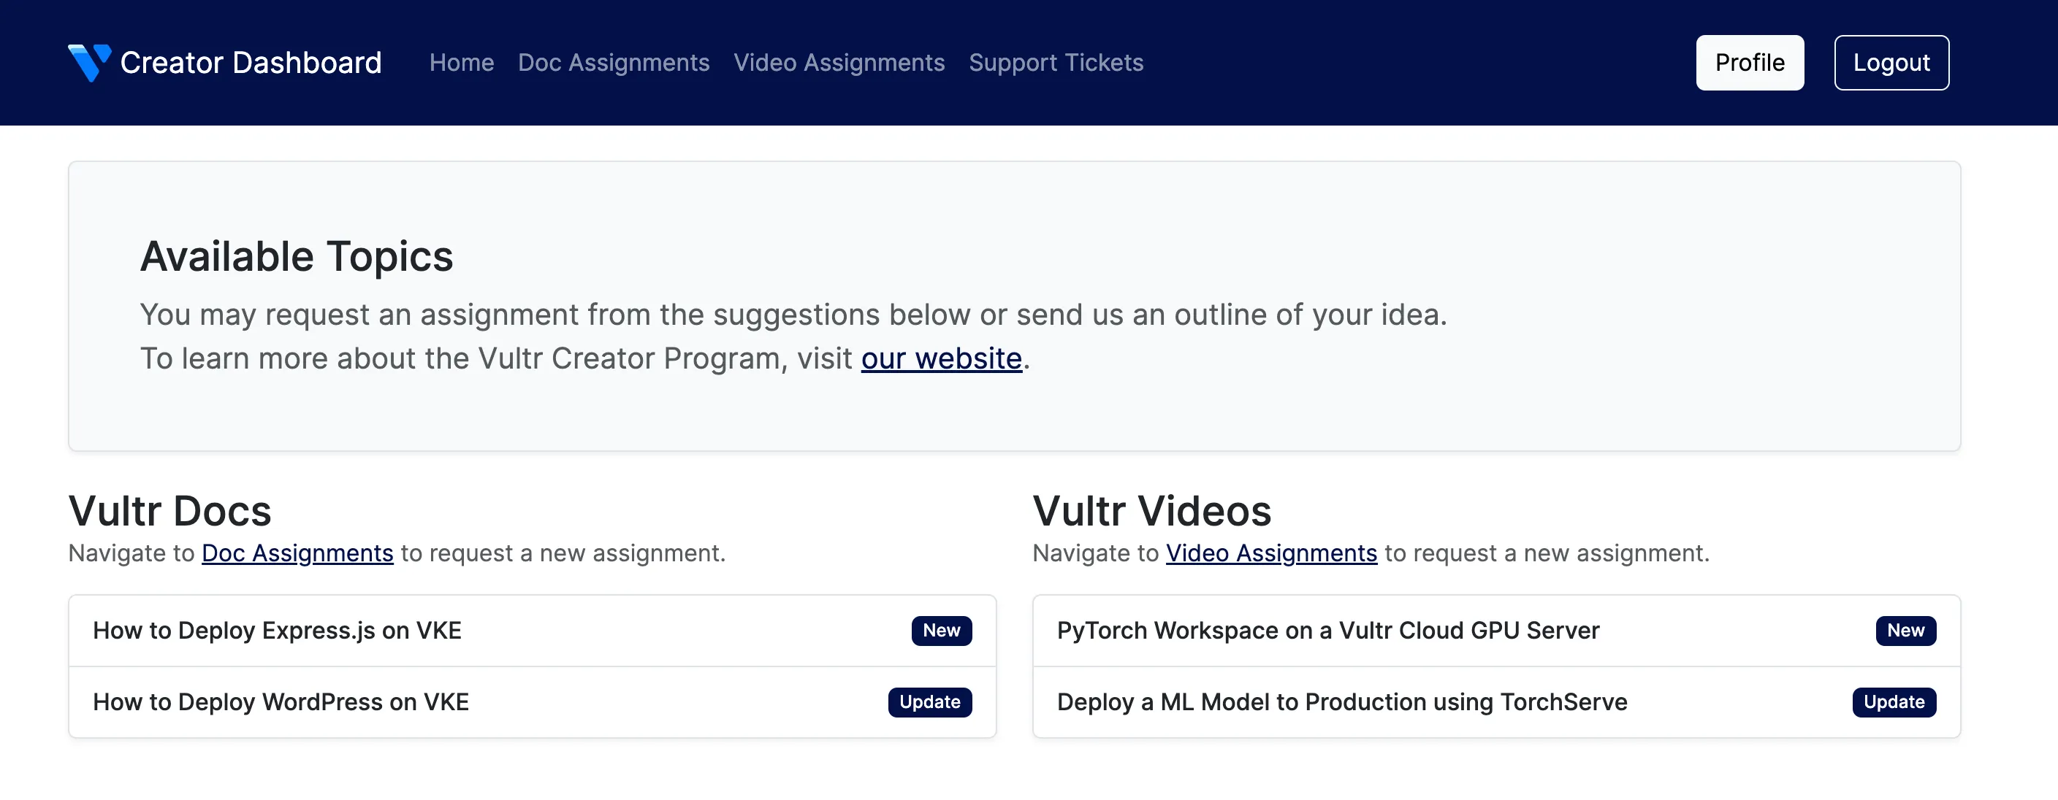Follow the "our website" link
This screenshot has height=800, width=2058.
click(x=941, y=358)
